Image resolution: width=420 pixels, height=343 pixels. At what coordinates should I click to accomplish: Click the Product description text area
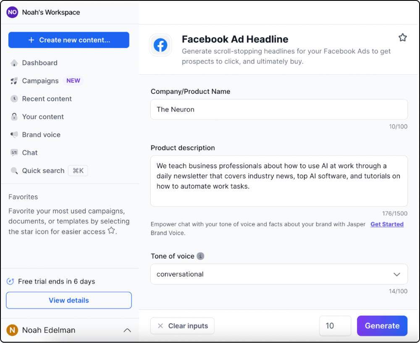279,181
